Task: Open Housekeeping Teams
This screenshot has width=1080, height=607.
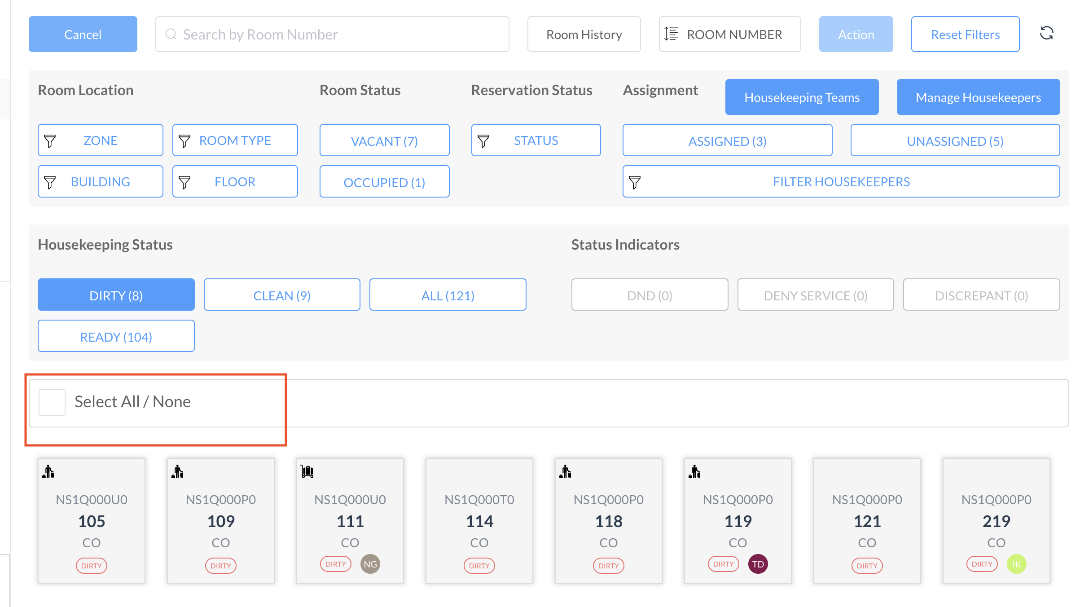Action: pyautogui.click(x=801, y=97)
